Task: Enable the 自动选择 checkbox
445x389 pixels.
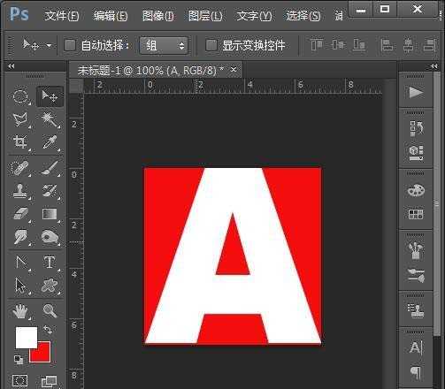Action: click(x=70, y=45)
